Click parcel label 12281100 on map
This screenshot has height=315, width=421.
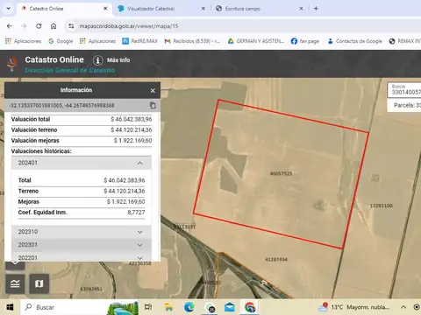click(x=382, y=206)
